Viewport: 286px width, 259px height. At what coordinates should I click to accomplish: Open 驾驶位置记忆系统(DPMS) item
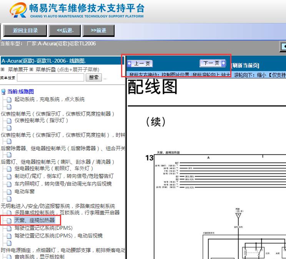click(43, 228)
